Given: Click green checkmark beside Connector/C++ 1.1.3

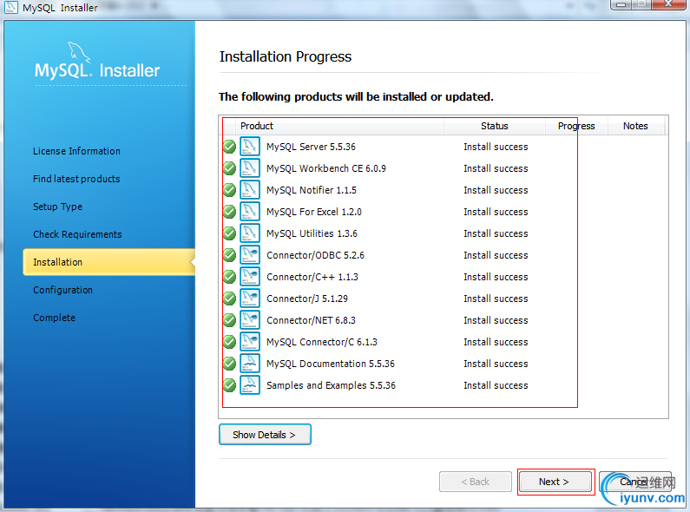Looking at the screenshot, I should (x=230, y=277).
